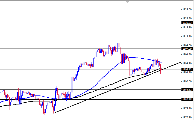Click the 1913.70 axis value
194x120 pixels.
[187, 37]
